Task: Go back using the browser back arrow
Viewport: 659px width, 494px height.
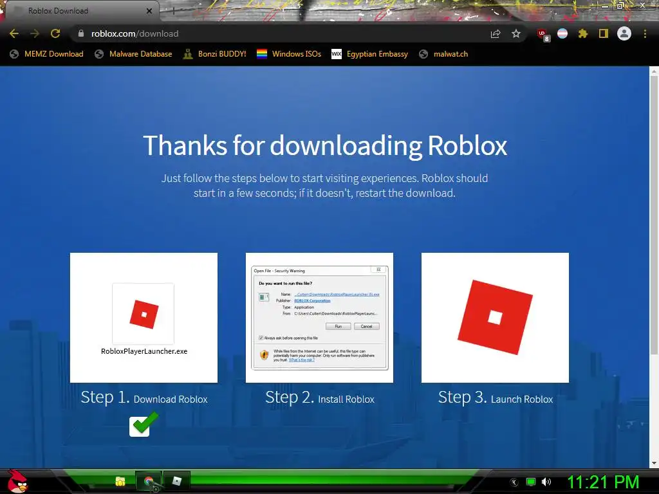Action: [x=14, y=33]
